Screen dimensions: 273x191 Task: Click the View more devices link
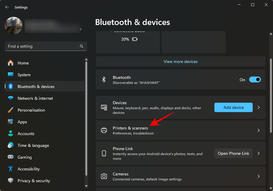point(181,62)
